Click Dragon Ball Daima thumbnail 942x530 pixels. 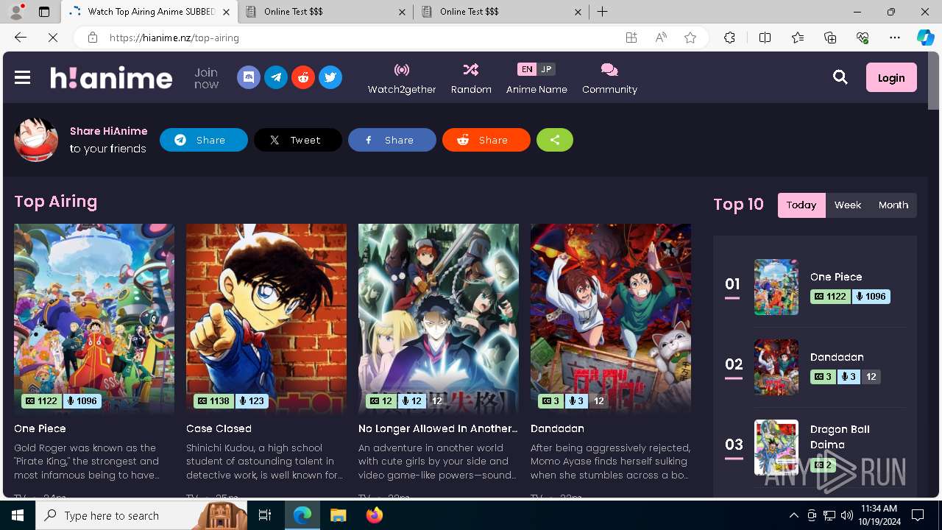776,448
